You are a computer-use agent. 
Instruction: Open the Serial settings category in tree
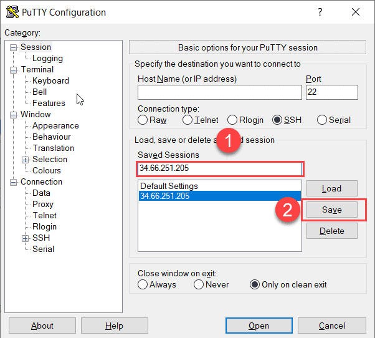coord(43,249)
